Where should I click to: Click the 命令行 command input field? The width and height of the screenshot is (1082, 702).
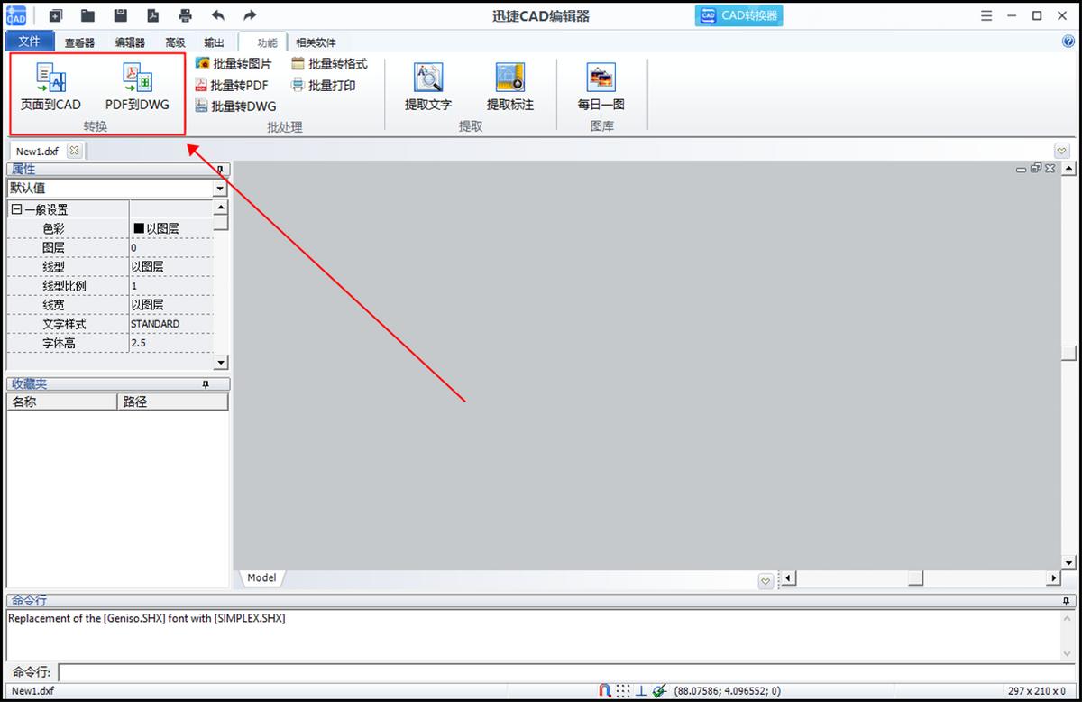point(566,673)
